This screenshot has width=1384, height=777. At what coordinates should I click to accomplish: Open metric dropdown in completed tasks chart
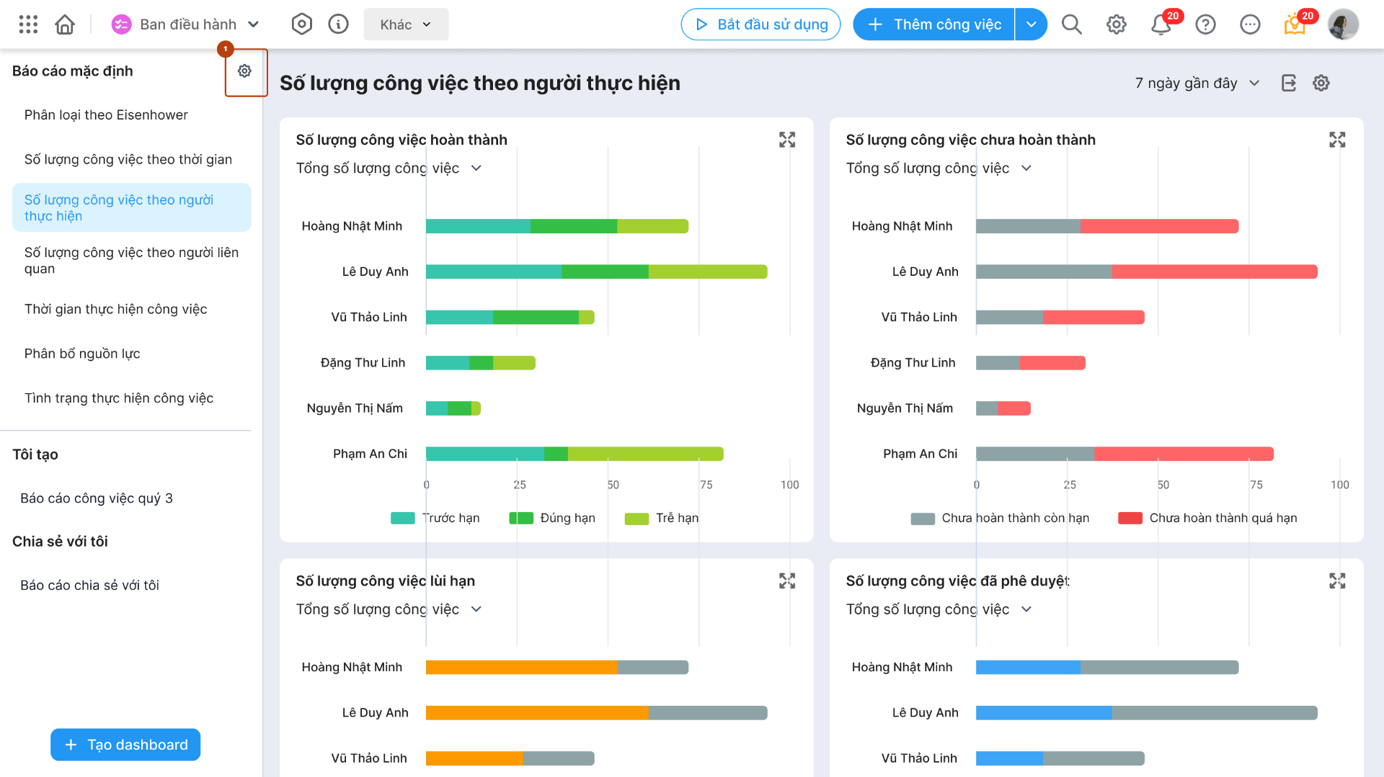389,168
